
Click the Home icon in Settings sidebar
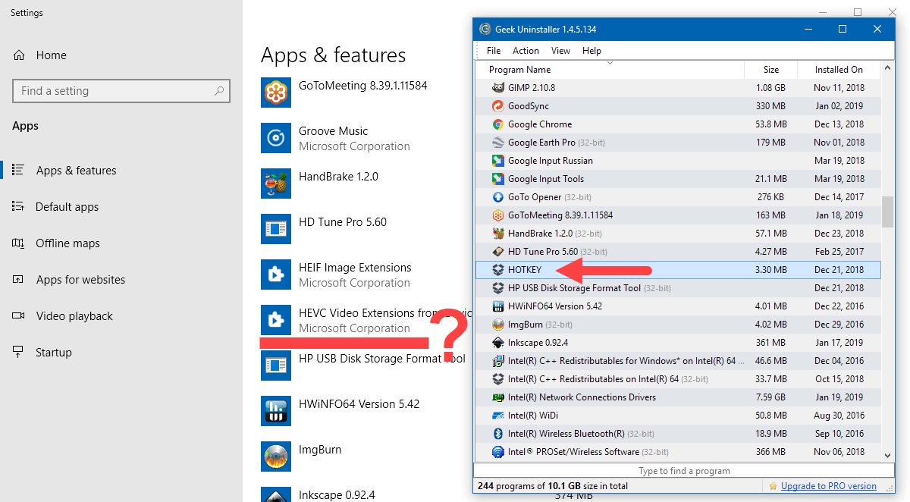(x=19, y=55)
